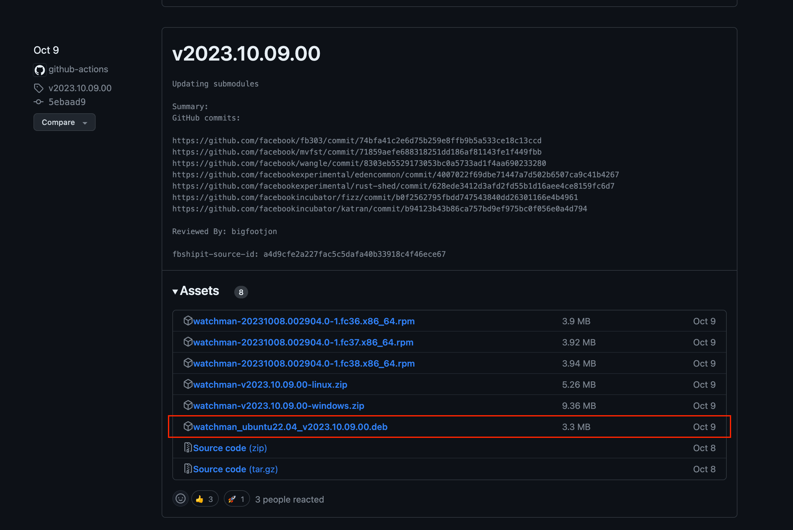Click package icon for fc38 rpm asset
793x530 pixels.
(188, 363)
